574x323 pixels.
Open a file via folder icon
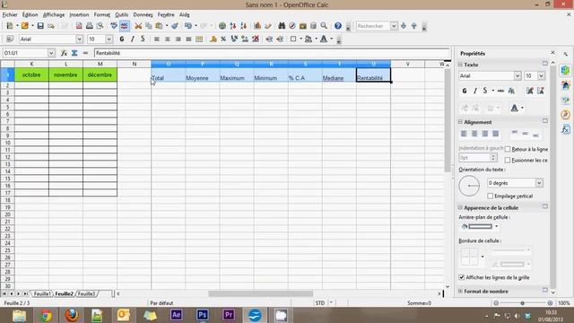25,26
